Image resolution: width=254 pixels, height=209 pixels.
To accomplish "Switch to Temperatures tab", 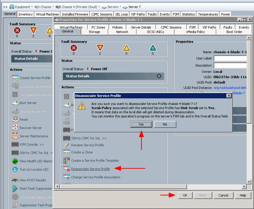I will (x=208, y=14).
